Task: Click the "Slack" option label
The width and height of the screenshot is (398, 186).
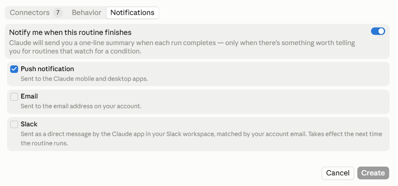Action: pyautogui.click(x=29, y=124)
